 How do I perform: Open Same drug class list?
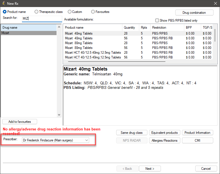click(x=132, y=133)
